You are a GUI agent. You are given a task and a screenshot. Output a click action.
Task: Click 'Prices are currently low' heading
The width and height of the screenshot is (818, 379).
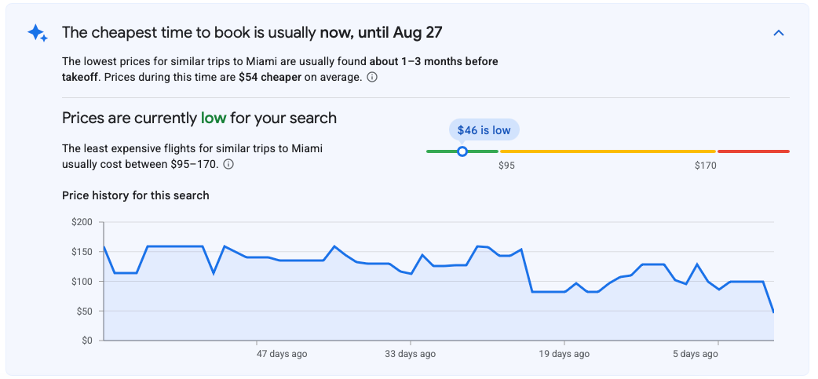click(x=199, y=118)
